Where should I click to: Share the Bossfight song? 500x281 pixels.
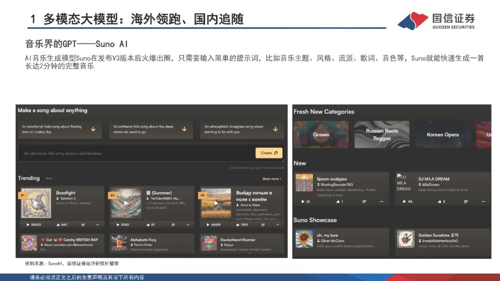pos(83,225)
